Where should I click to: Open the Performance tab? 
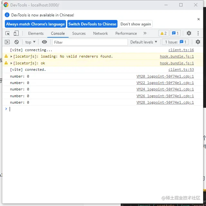(126, 33)
